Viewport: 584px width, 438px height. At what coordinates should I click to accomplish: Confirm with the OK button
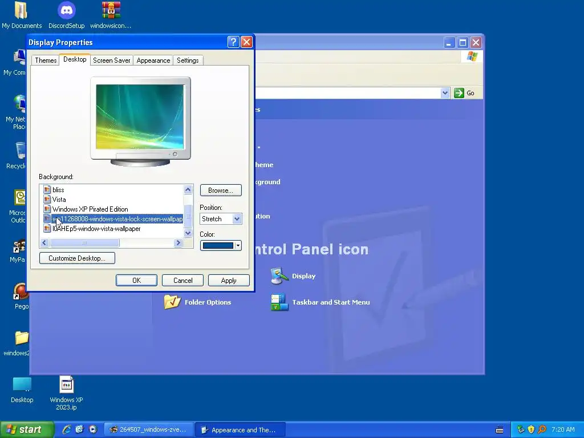click(x=136, y=281)
